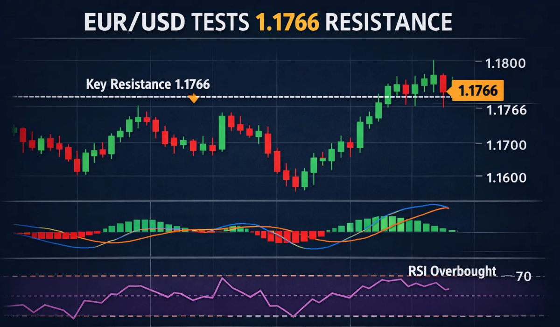Select the Key Resistance 1.1766 label
This screenshot has width=560, height=327.
click(x=148, y=85)
